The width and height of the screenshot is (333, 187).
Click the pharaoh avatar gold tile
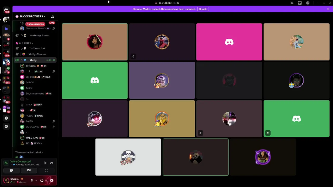point(162,119)
